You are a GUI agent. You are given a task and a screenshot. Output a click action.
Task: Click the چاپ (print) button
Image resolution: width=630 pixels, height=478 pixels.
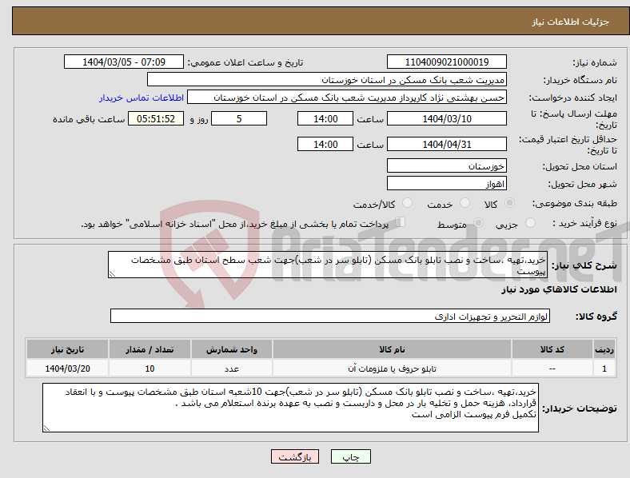click(350, 456)
